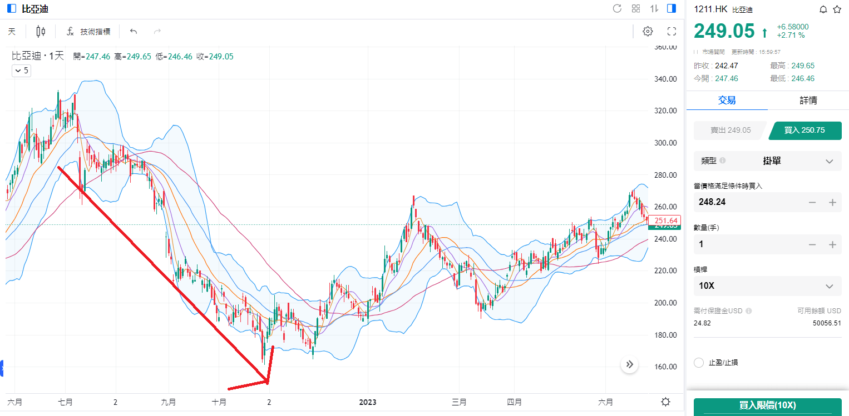Enter fullscreen chart mode
This screenshot has height=416, width=849.
tap(672, 32)
